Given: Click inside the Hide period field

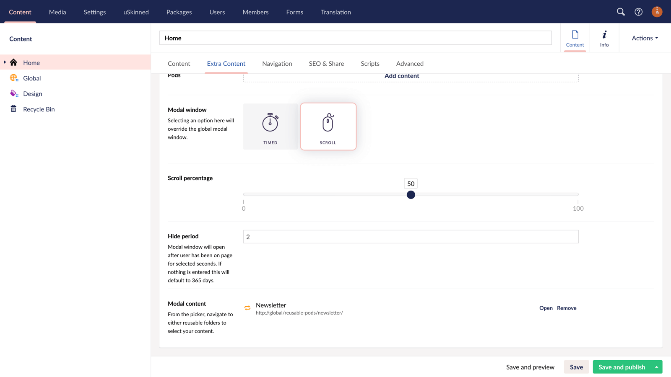Looking at the screenshot, I should [411, 237].
